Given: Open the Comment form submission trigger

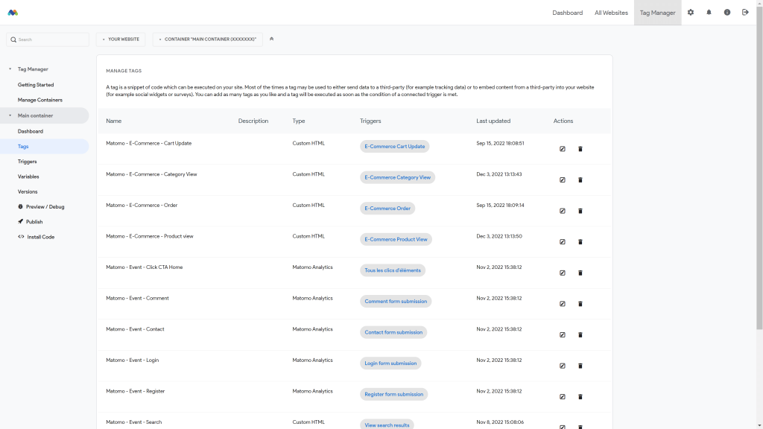Looking at the screenshot, I should [x=396, y=302].
